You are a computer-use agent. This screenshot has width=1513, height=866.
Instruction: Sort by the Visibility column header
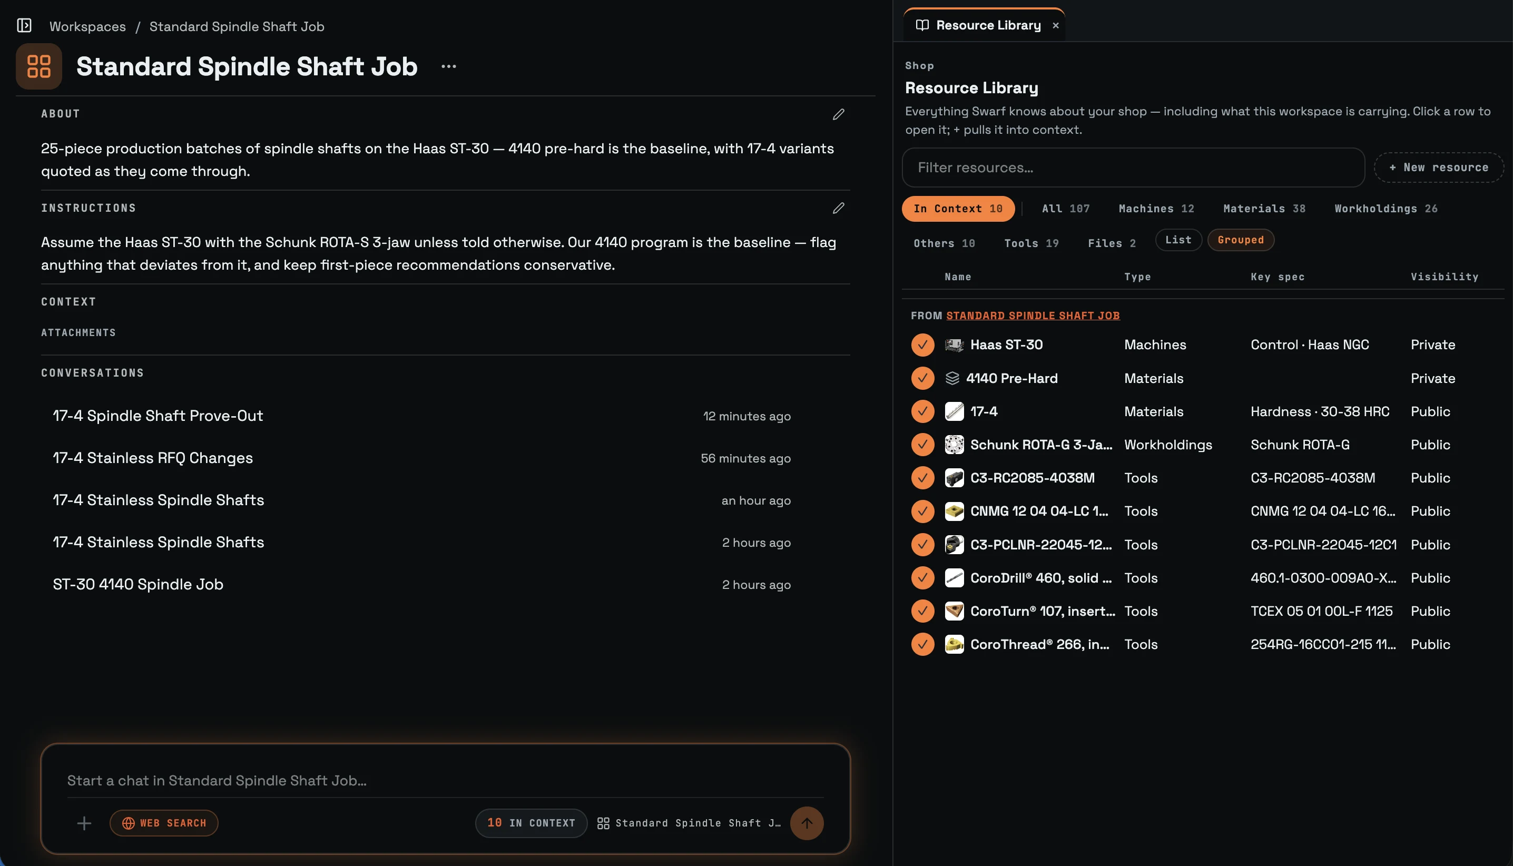point(1444,277)
